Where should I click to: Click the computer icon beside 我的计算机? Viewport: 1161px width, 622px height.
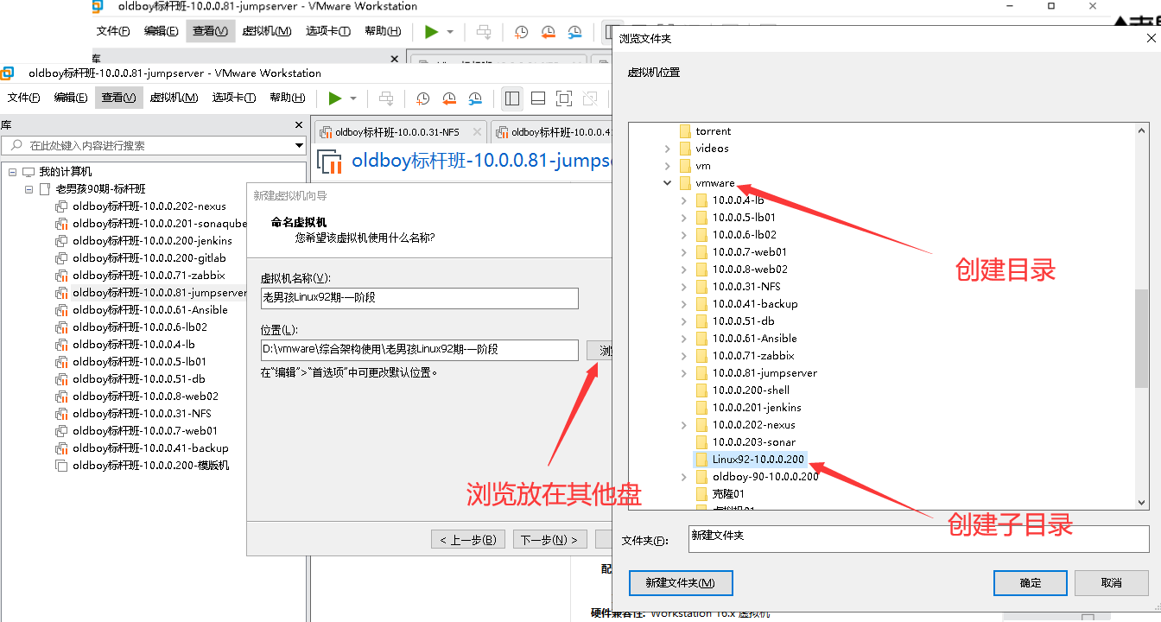click(x=29, y=172)
